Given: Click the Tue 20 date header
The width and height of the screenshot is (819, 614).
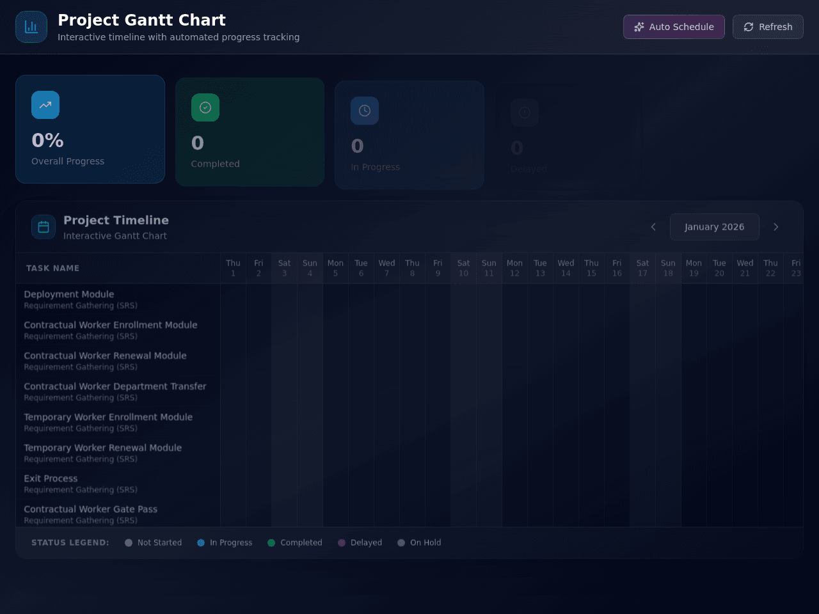Looking at the screenshot, I should coord(719,268).
